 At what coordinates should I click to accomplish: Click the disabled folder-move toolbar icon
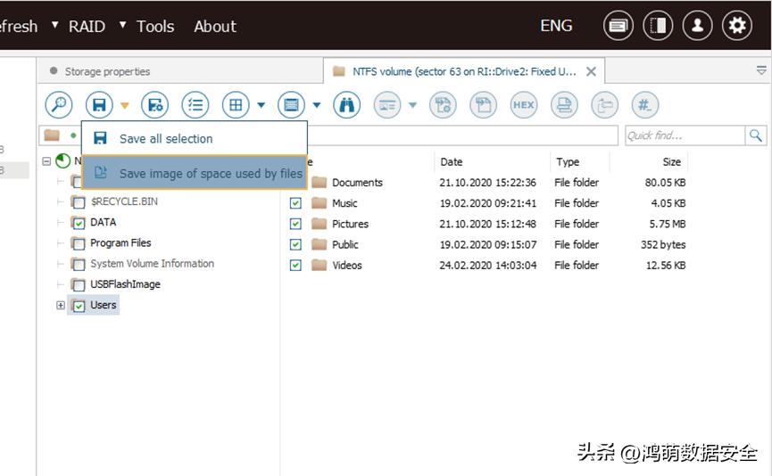coord(604,105)
